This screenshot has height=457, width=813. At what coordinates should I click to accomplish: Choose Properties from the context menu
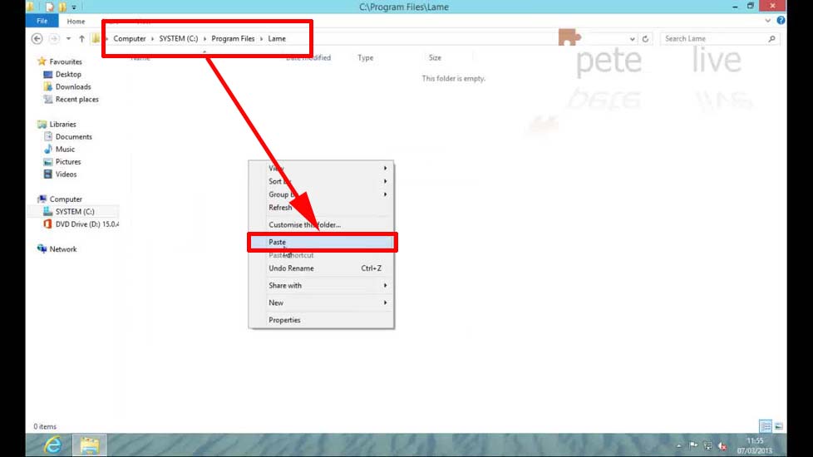click(x=322, y=320)
